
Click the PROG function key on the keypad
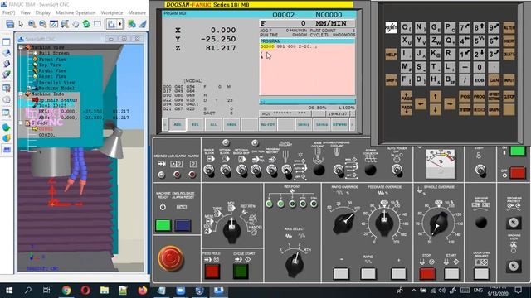480,97
